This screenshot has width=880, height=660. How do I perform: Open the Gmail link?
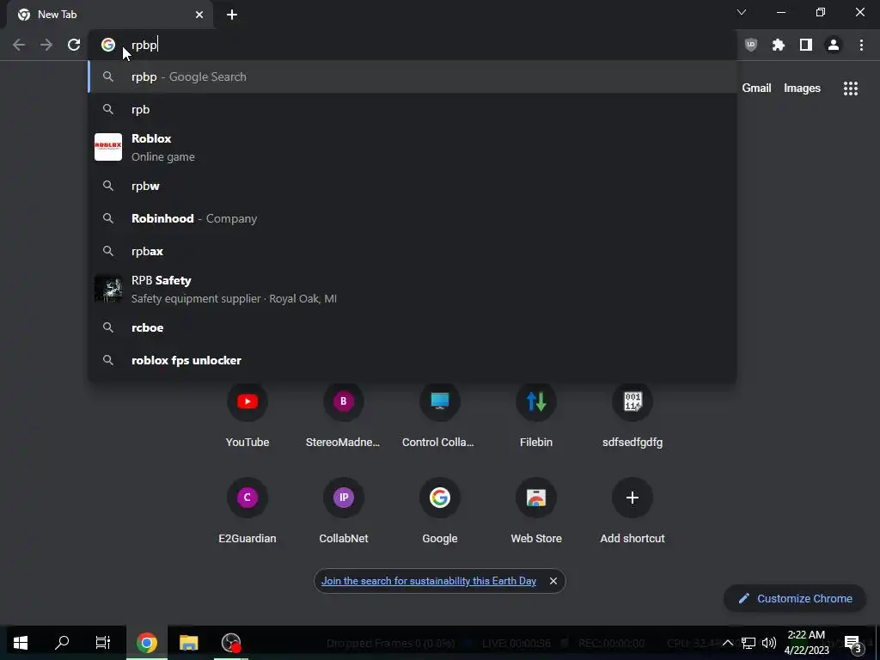click(756, 89)
